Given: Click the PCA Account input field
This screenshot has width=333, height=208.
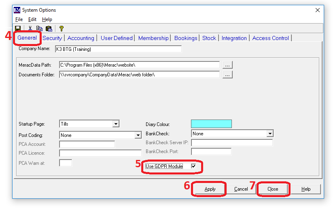Looking at the screenshot, I should (87, 144).
